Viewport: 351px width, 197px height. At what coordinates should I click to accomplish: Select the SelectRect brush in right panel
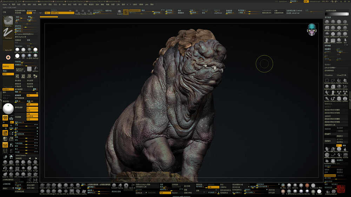click(x=327, y=81)
